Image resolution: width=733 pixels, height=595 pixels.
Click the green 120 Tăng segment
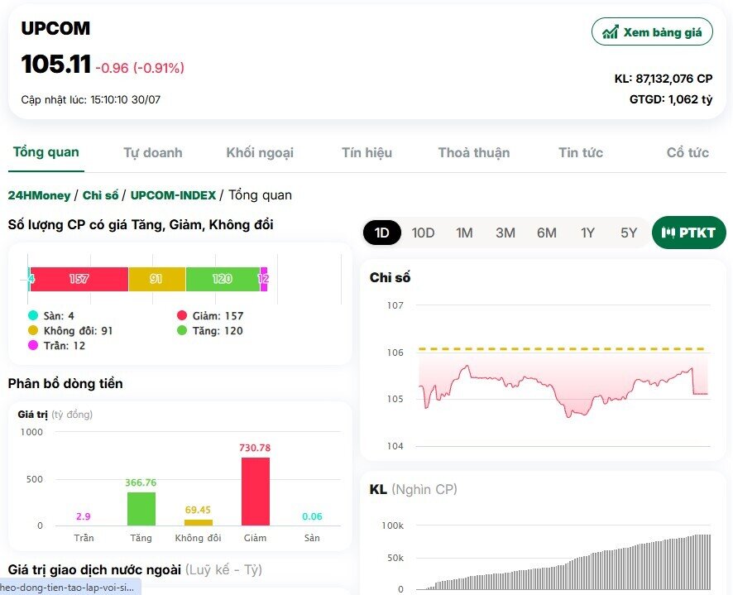point(223,279)
